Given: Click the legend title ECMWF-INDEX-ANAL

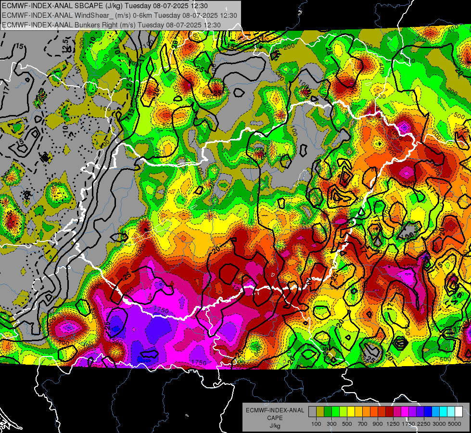Looking at the screenshot, I should pyautogui.click(x=275, y=410).
